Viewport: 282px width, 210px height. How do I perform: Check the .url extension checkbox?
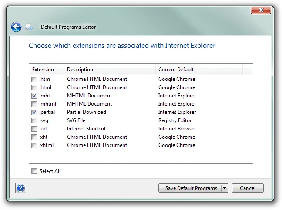pyautogui.click(x=34, y=129)
